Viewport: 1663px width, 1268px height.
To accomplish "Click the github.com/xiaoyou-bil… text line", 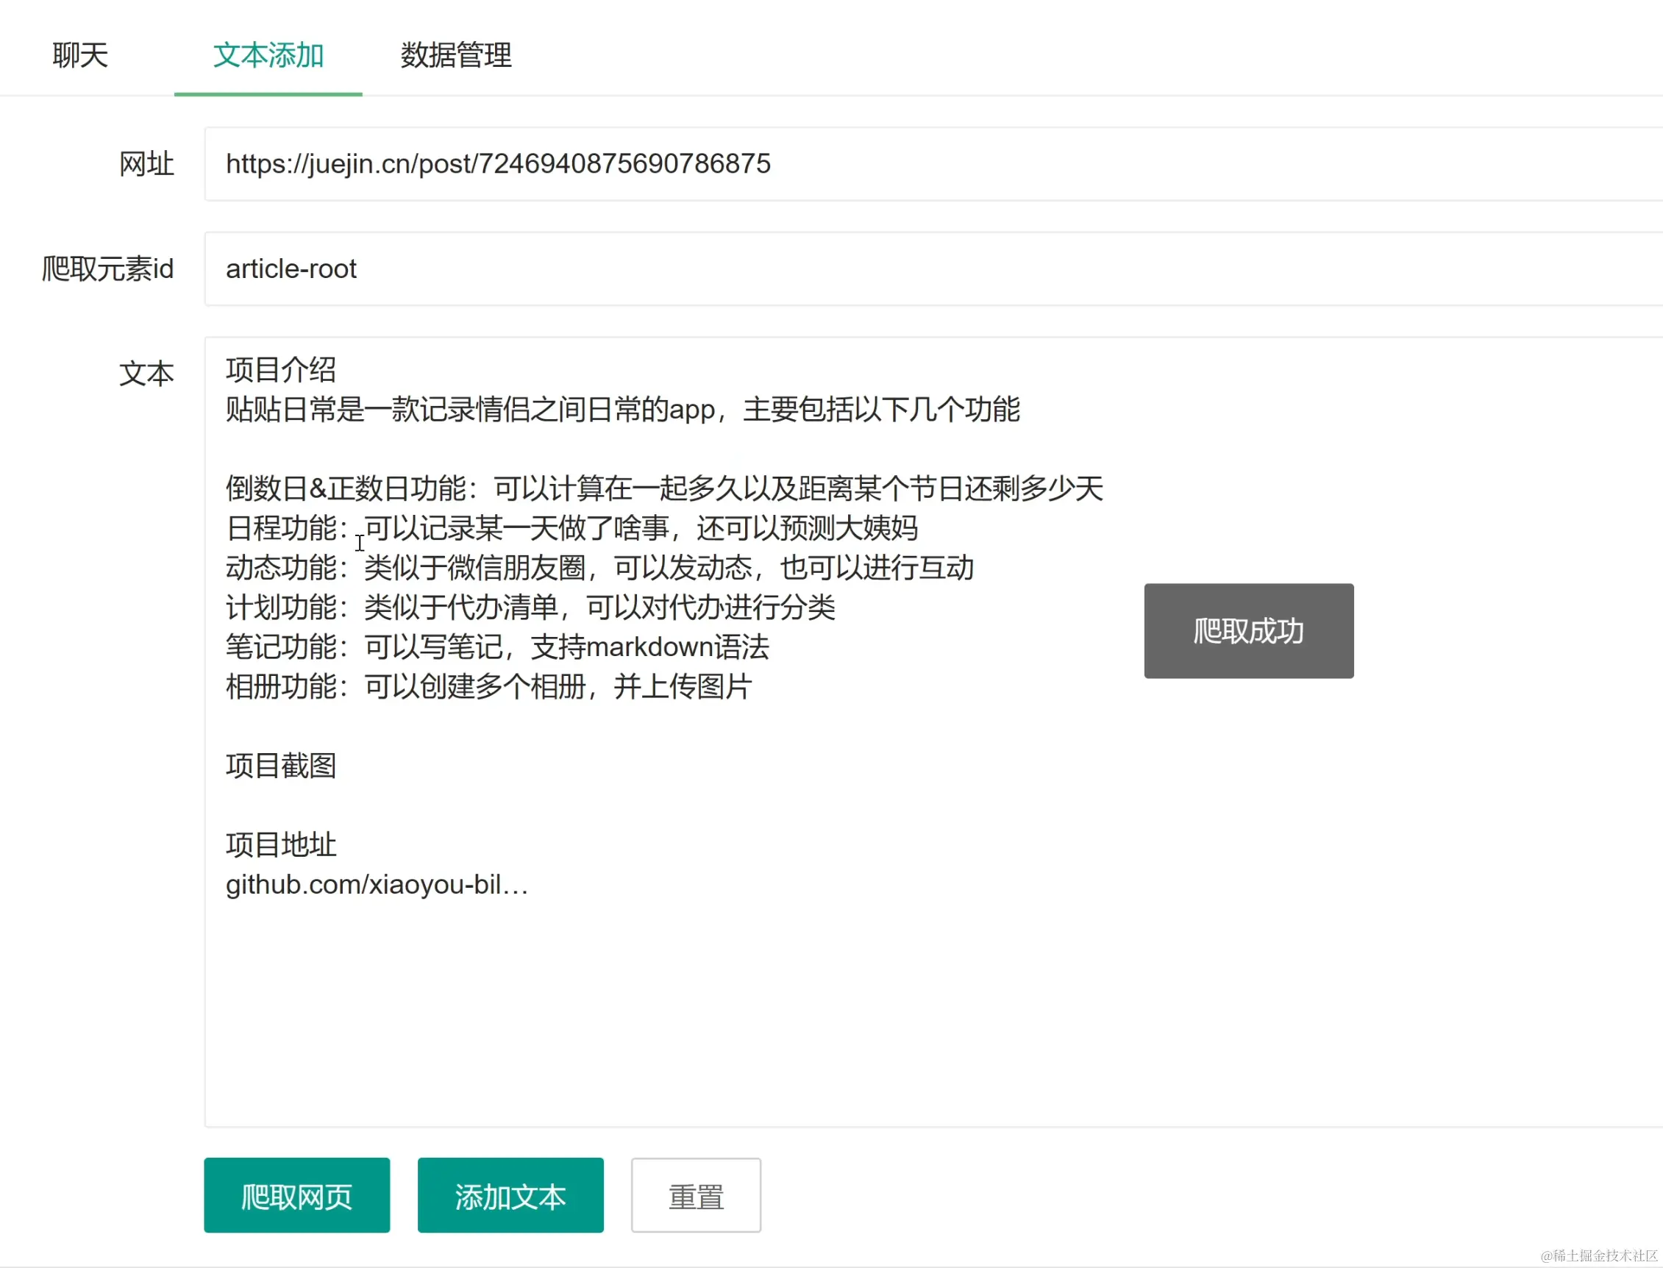I will 377,885.
